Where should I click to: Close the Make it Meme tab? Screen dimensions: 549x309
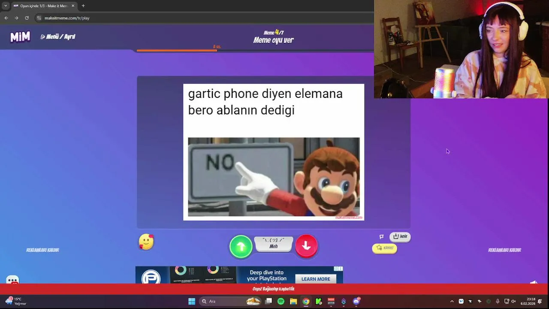[x=73, y=6]
